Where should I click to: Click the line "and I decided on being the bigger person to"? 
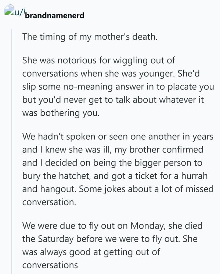point(112,163)
